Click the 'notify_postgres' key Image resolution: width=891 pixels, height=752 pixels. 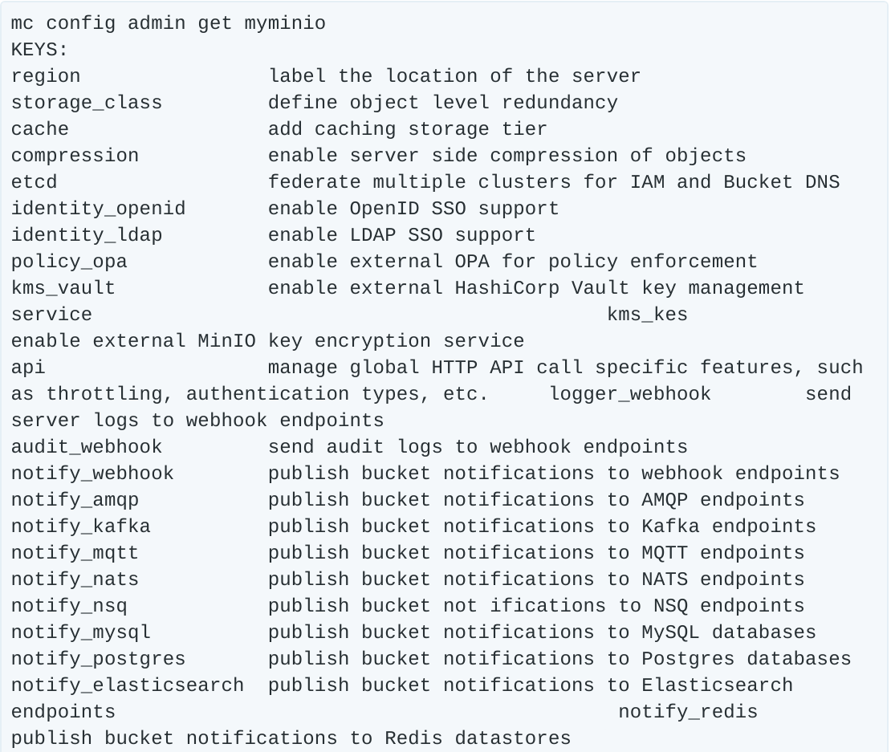[98, 659]
